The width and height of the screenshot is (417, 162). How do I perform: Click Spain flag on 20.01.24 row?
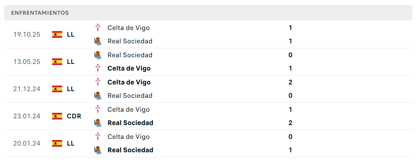coord(57,143)
